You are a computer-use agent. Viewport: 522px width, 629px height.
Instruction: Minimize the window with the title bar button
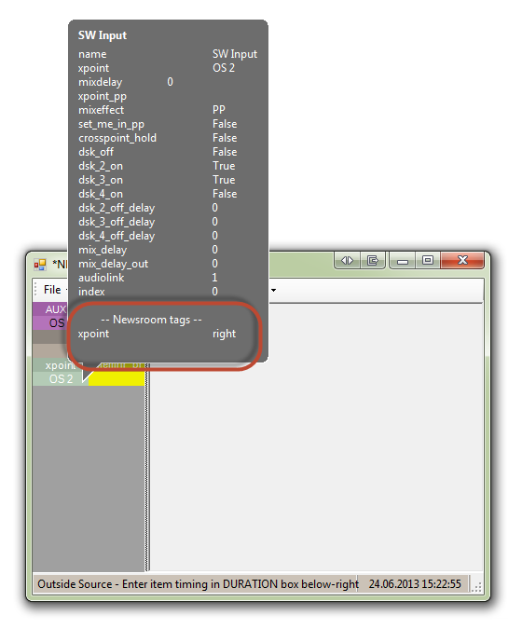click(x=403, y=261)
